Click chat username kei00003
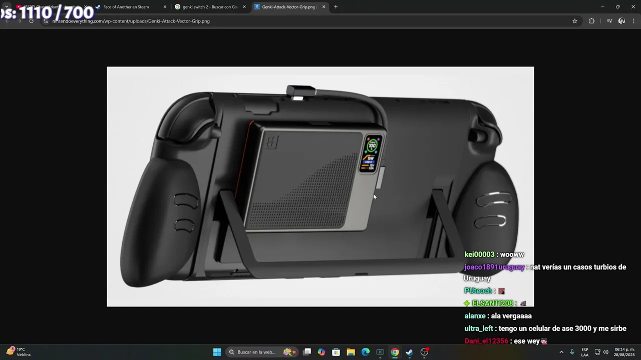Viewport: 641px width, 360px height. (x=479, y=254)
